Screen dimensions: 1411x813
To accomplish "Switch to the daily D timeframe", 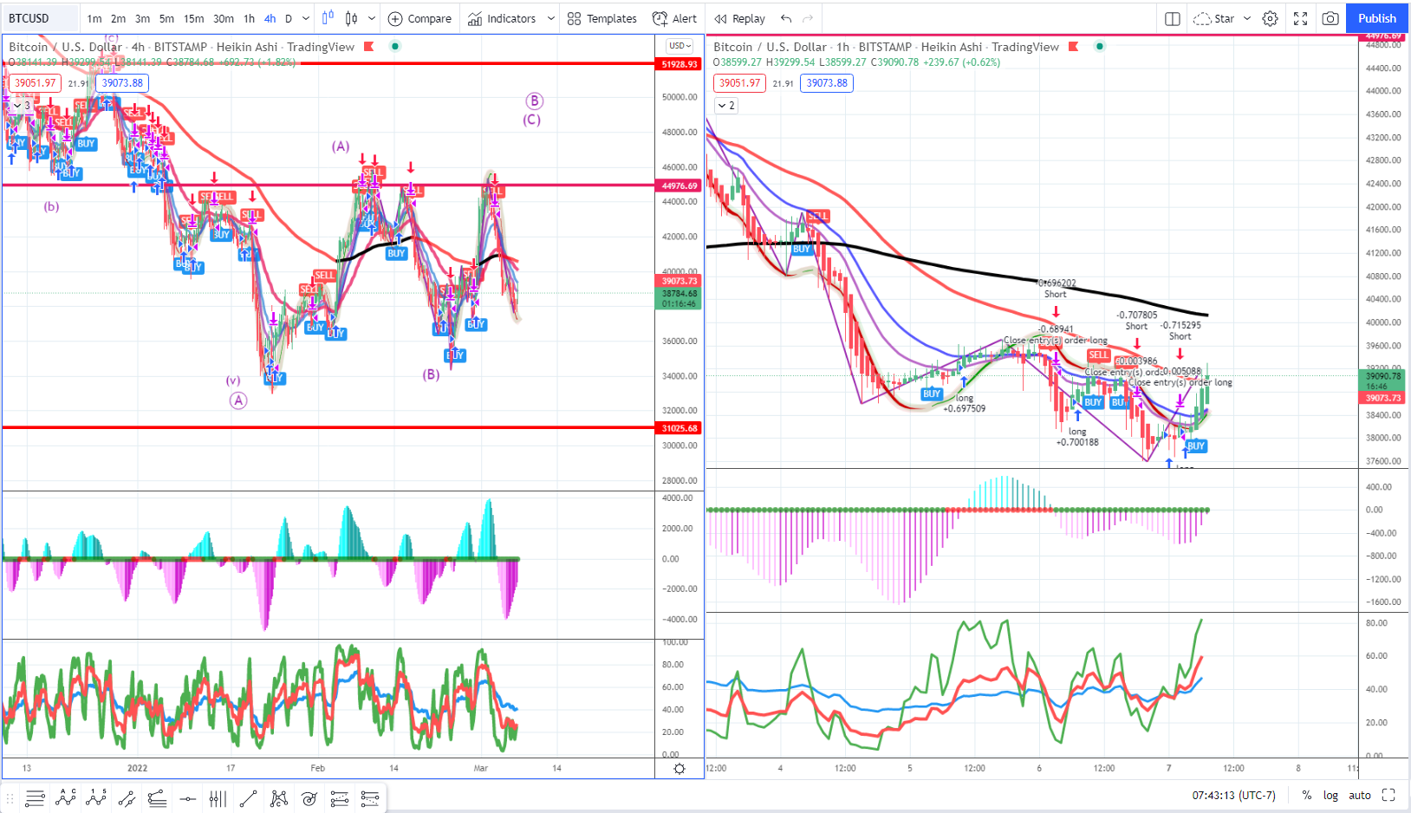I will coord(289,18).
